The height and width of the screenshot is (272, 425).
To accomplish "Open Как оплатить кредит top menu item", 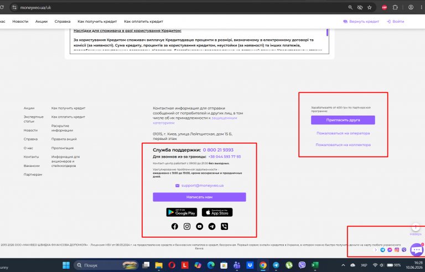I will tap(144, 22).
